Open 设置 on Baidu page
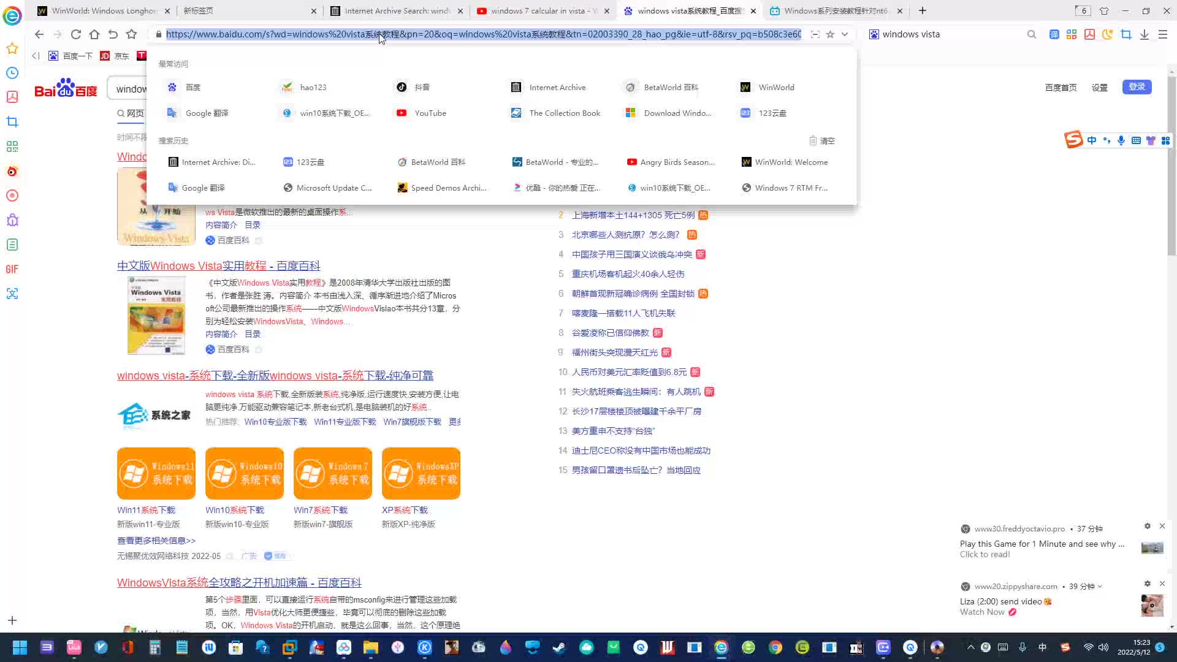The width and height of the screenshot is (1177, 662). click(x=1100, y=87)
